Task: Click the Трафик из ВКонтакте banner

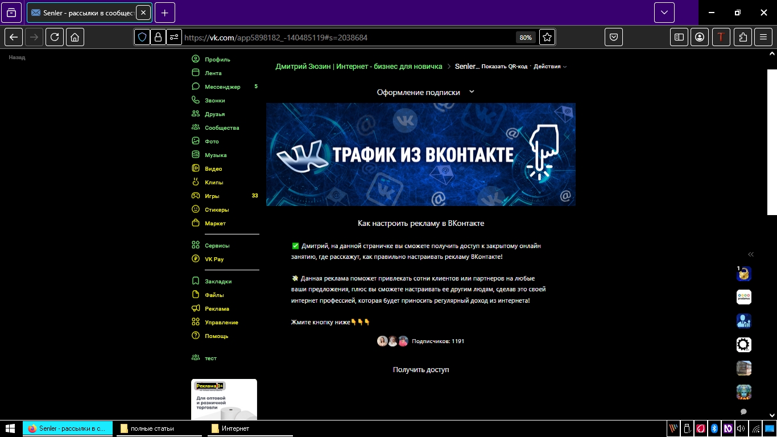Action: click(421, 154)
